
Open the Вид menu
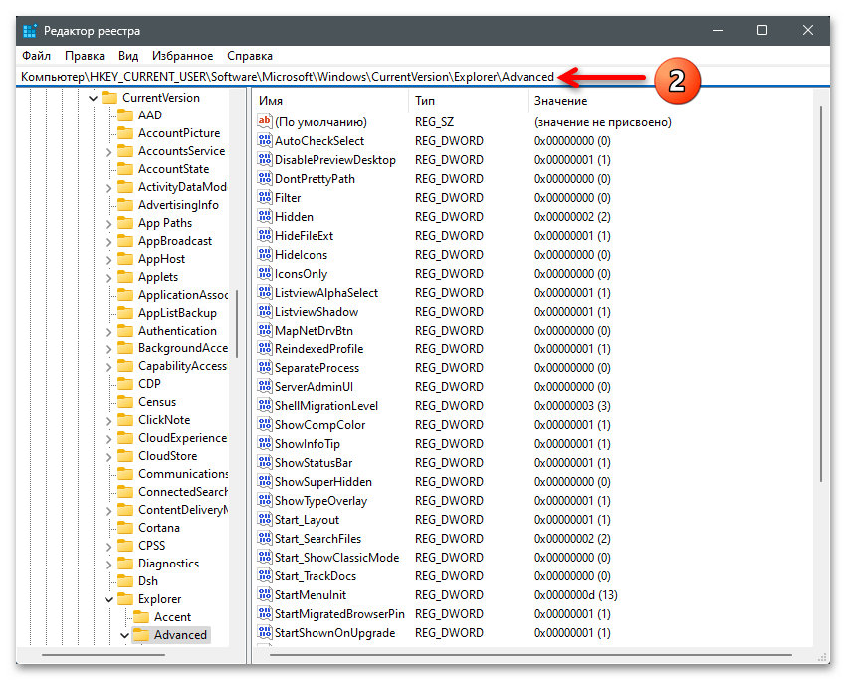[x=128, y=56]
